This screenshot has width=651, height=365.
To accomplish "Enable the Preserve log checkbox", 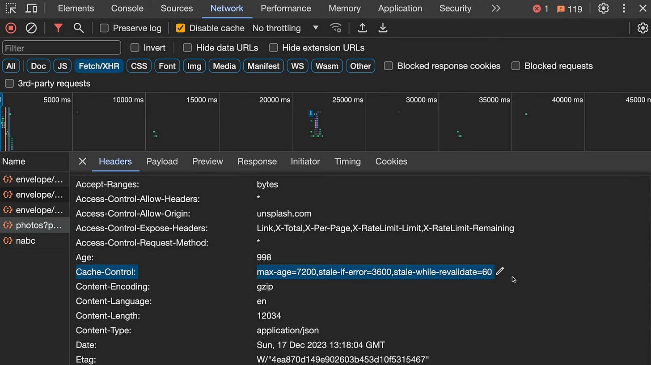I will click(104, 28).
